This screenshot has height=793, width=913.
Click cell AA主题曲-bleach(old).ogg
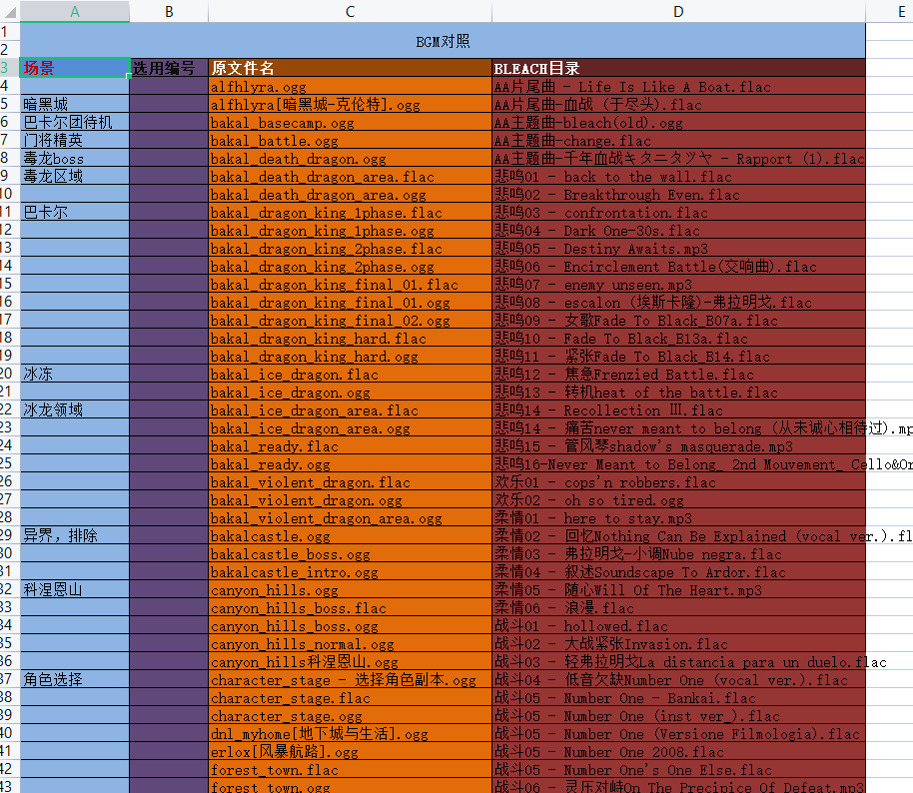(678, 122)
